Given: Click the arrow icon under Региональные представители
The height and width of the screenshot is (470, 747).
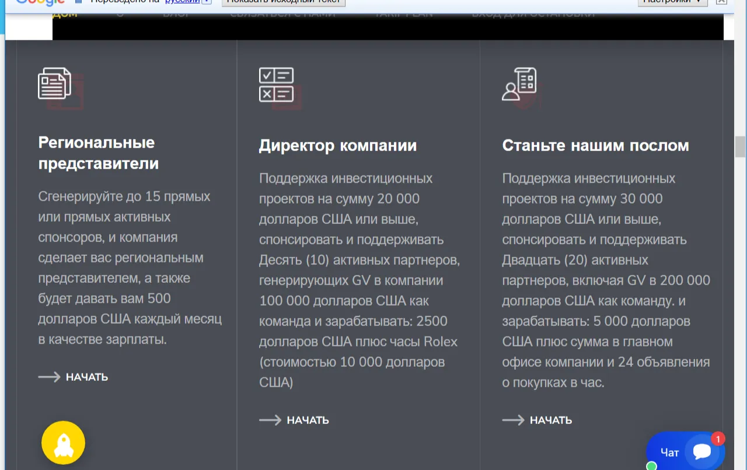Looking at the screenshot, I should 50,377.
